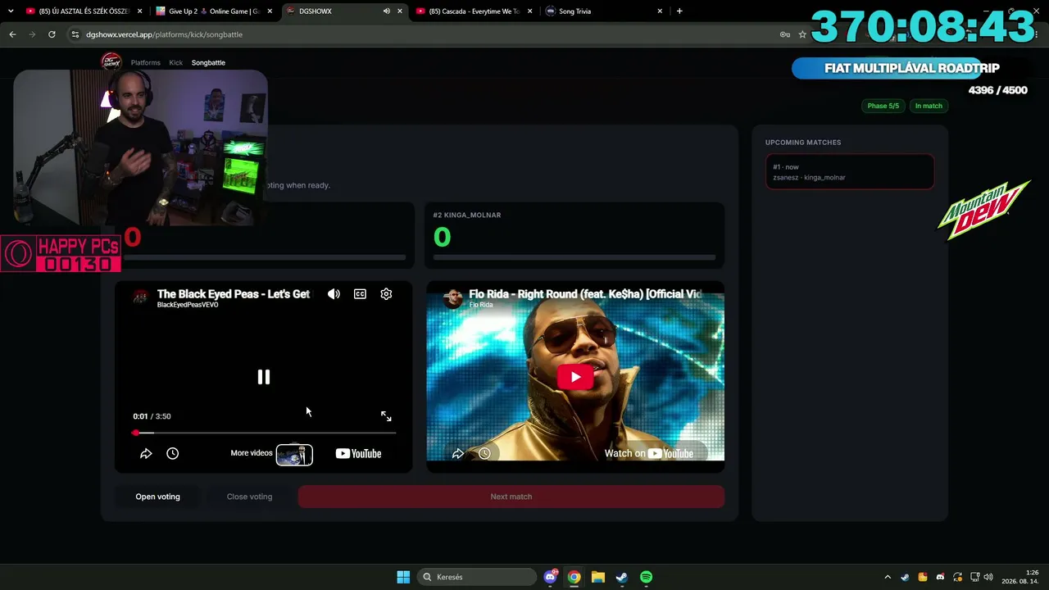
Task: Switch to the Give Up 2 browser tab
Action: click(x=213, y=11)
